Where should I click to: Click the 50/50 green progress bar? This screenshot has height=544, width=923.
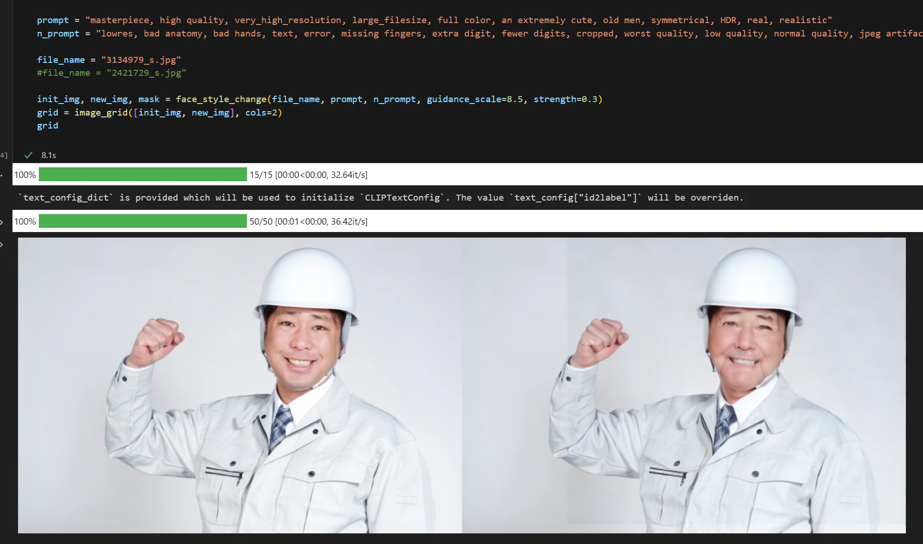pyautogui.click(x=143, y=221)
